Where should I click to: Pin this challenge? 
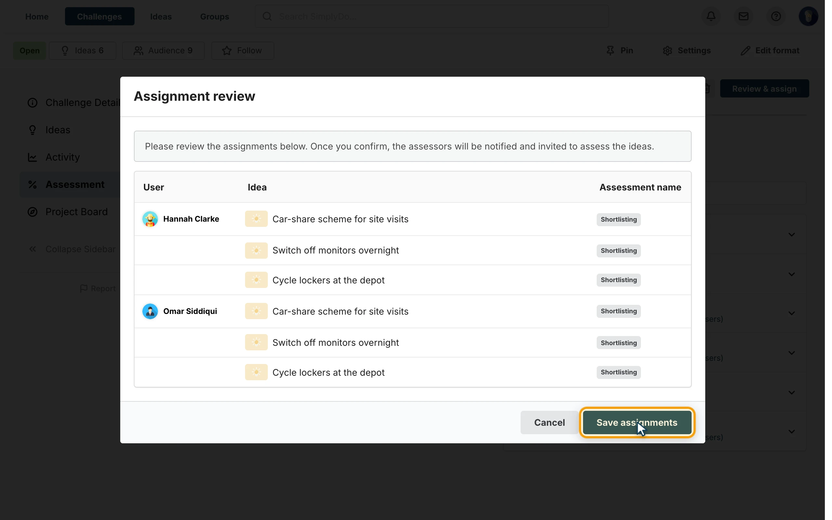(620, 51)
